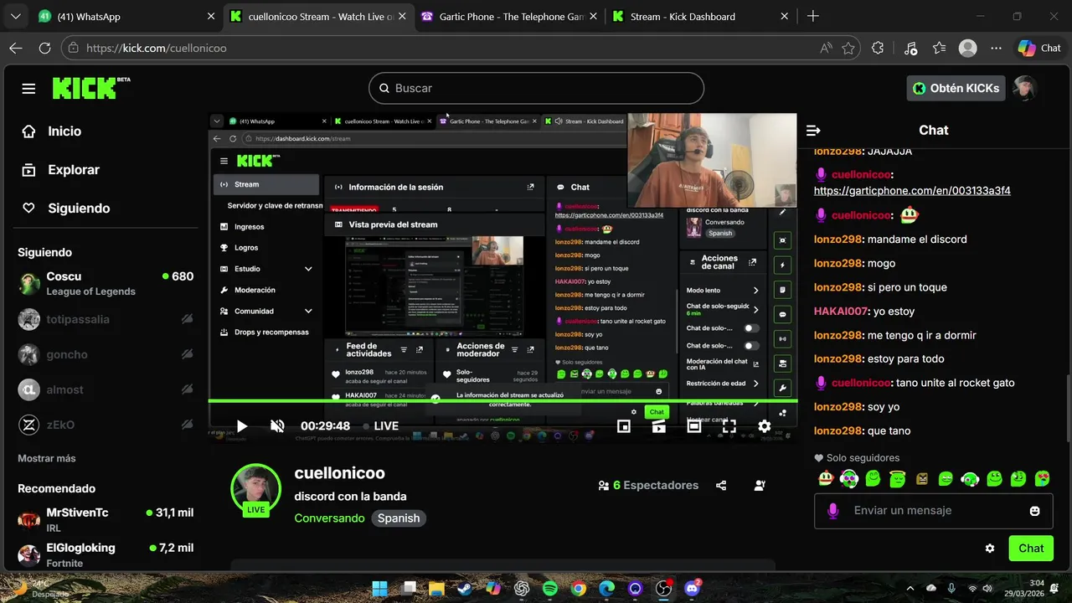Open recommended channel MrStivenTc
This screenshot has width=1072, height=603.
[106, 519]
